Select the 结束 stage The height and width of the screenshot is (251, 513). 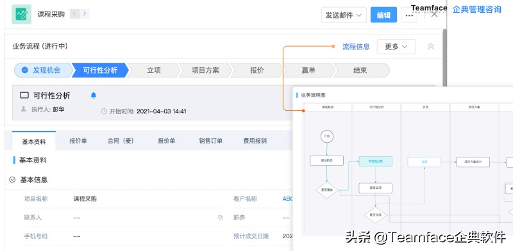click(x=361, y=70)
